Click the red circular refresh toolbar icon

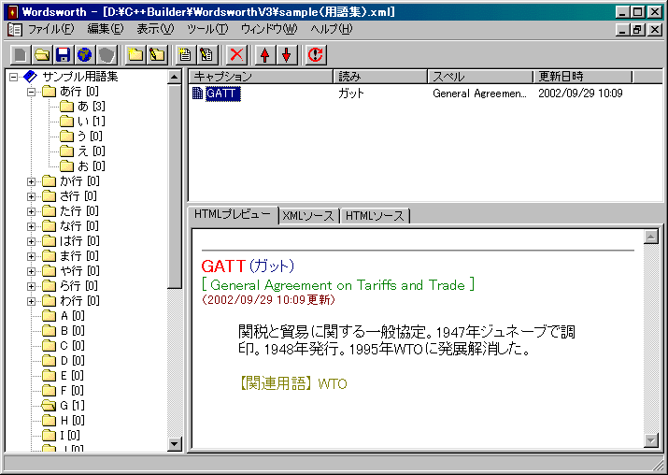click(316, 55)
